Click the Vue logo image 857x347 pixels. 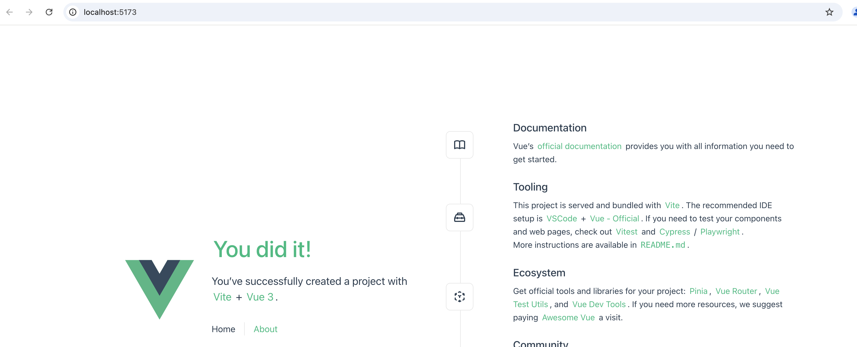coord(159,290)
